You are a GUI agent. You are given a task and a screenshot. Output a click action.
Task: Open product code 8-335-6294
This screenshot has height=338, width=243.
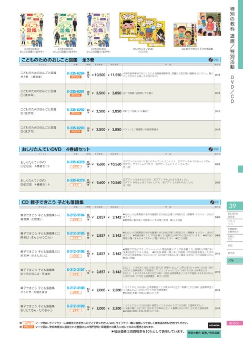[x=75, y=73]
